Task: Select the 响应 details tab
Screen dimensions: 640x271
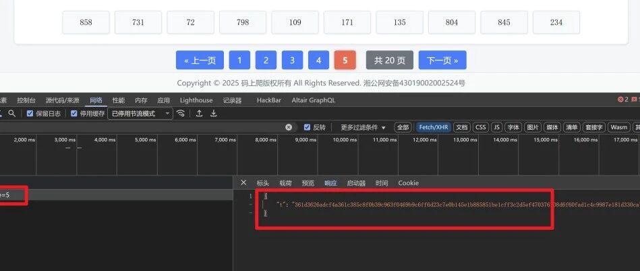Action: coord(330,183)
